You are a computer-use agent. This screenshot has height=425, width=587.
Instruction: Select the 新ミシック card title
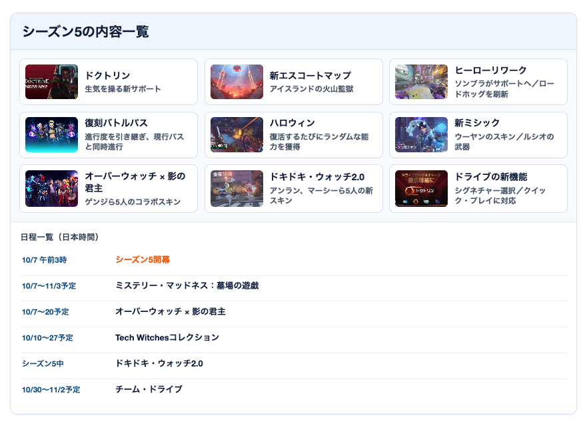click(477, 123)
